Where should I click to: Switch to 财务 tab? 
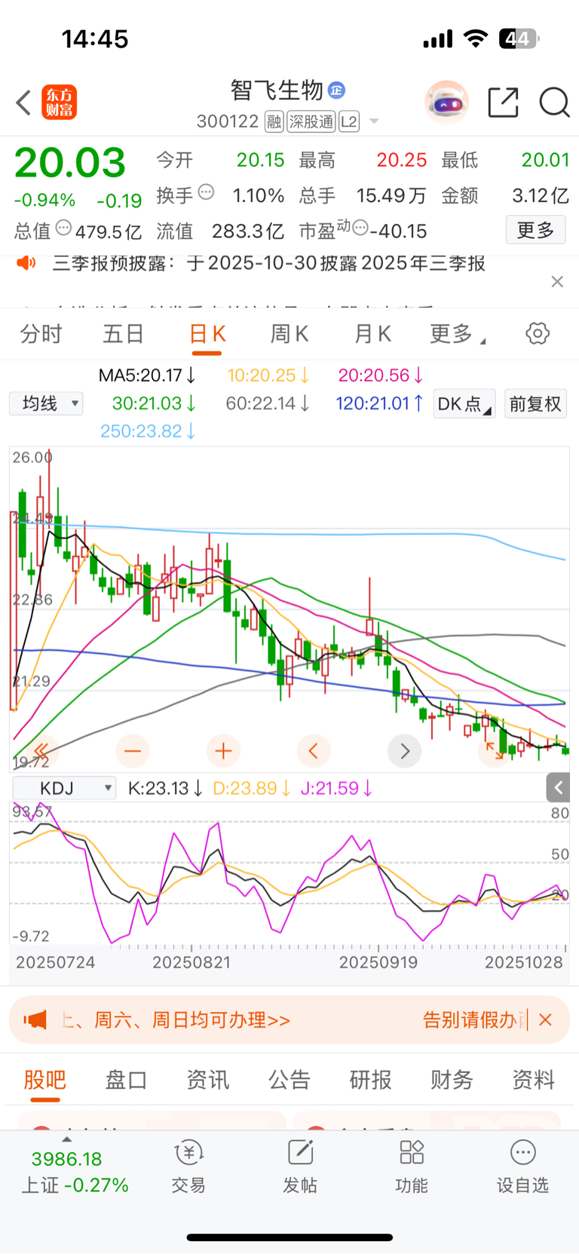pyautogui.click(x=452, y=1080)
